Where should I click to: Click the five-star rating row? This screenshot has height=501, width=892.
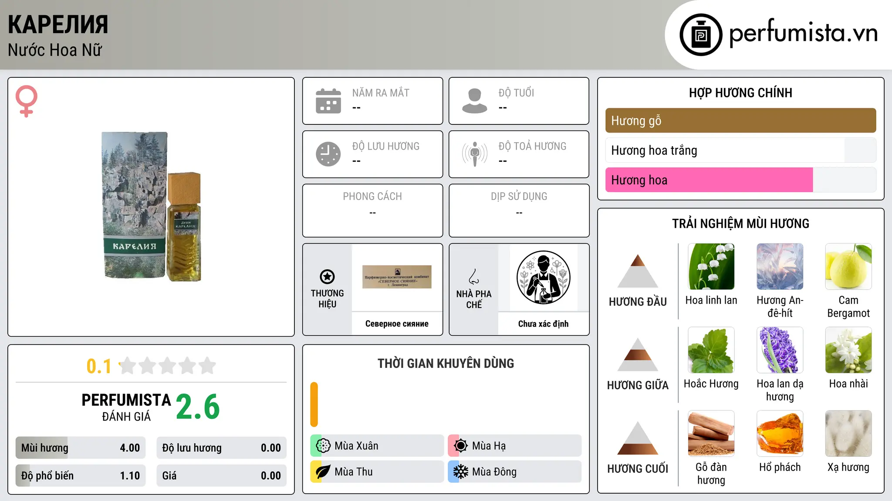(167, 366)
